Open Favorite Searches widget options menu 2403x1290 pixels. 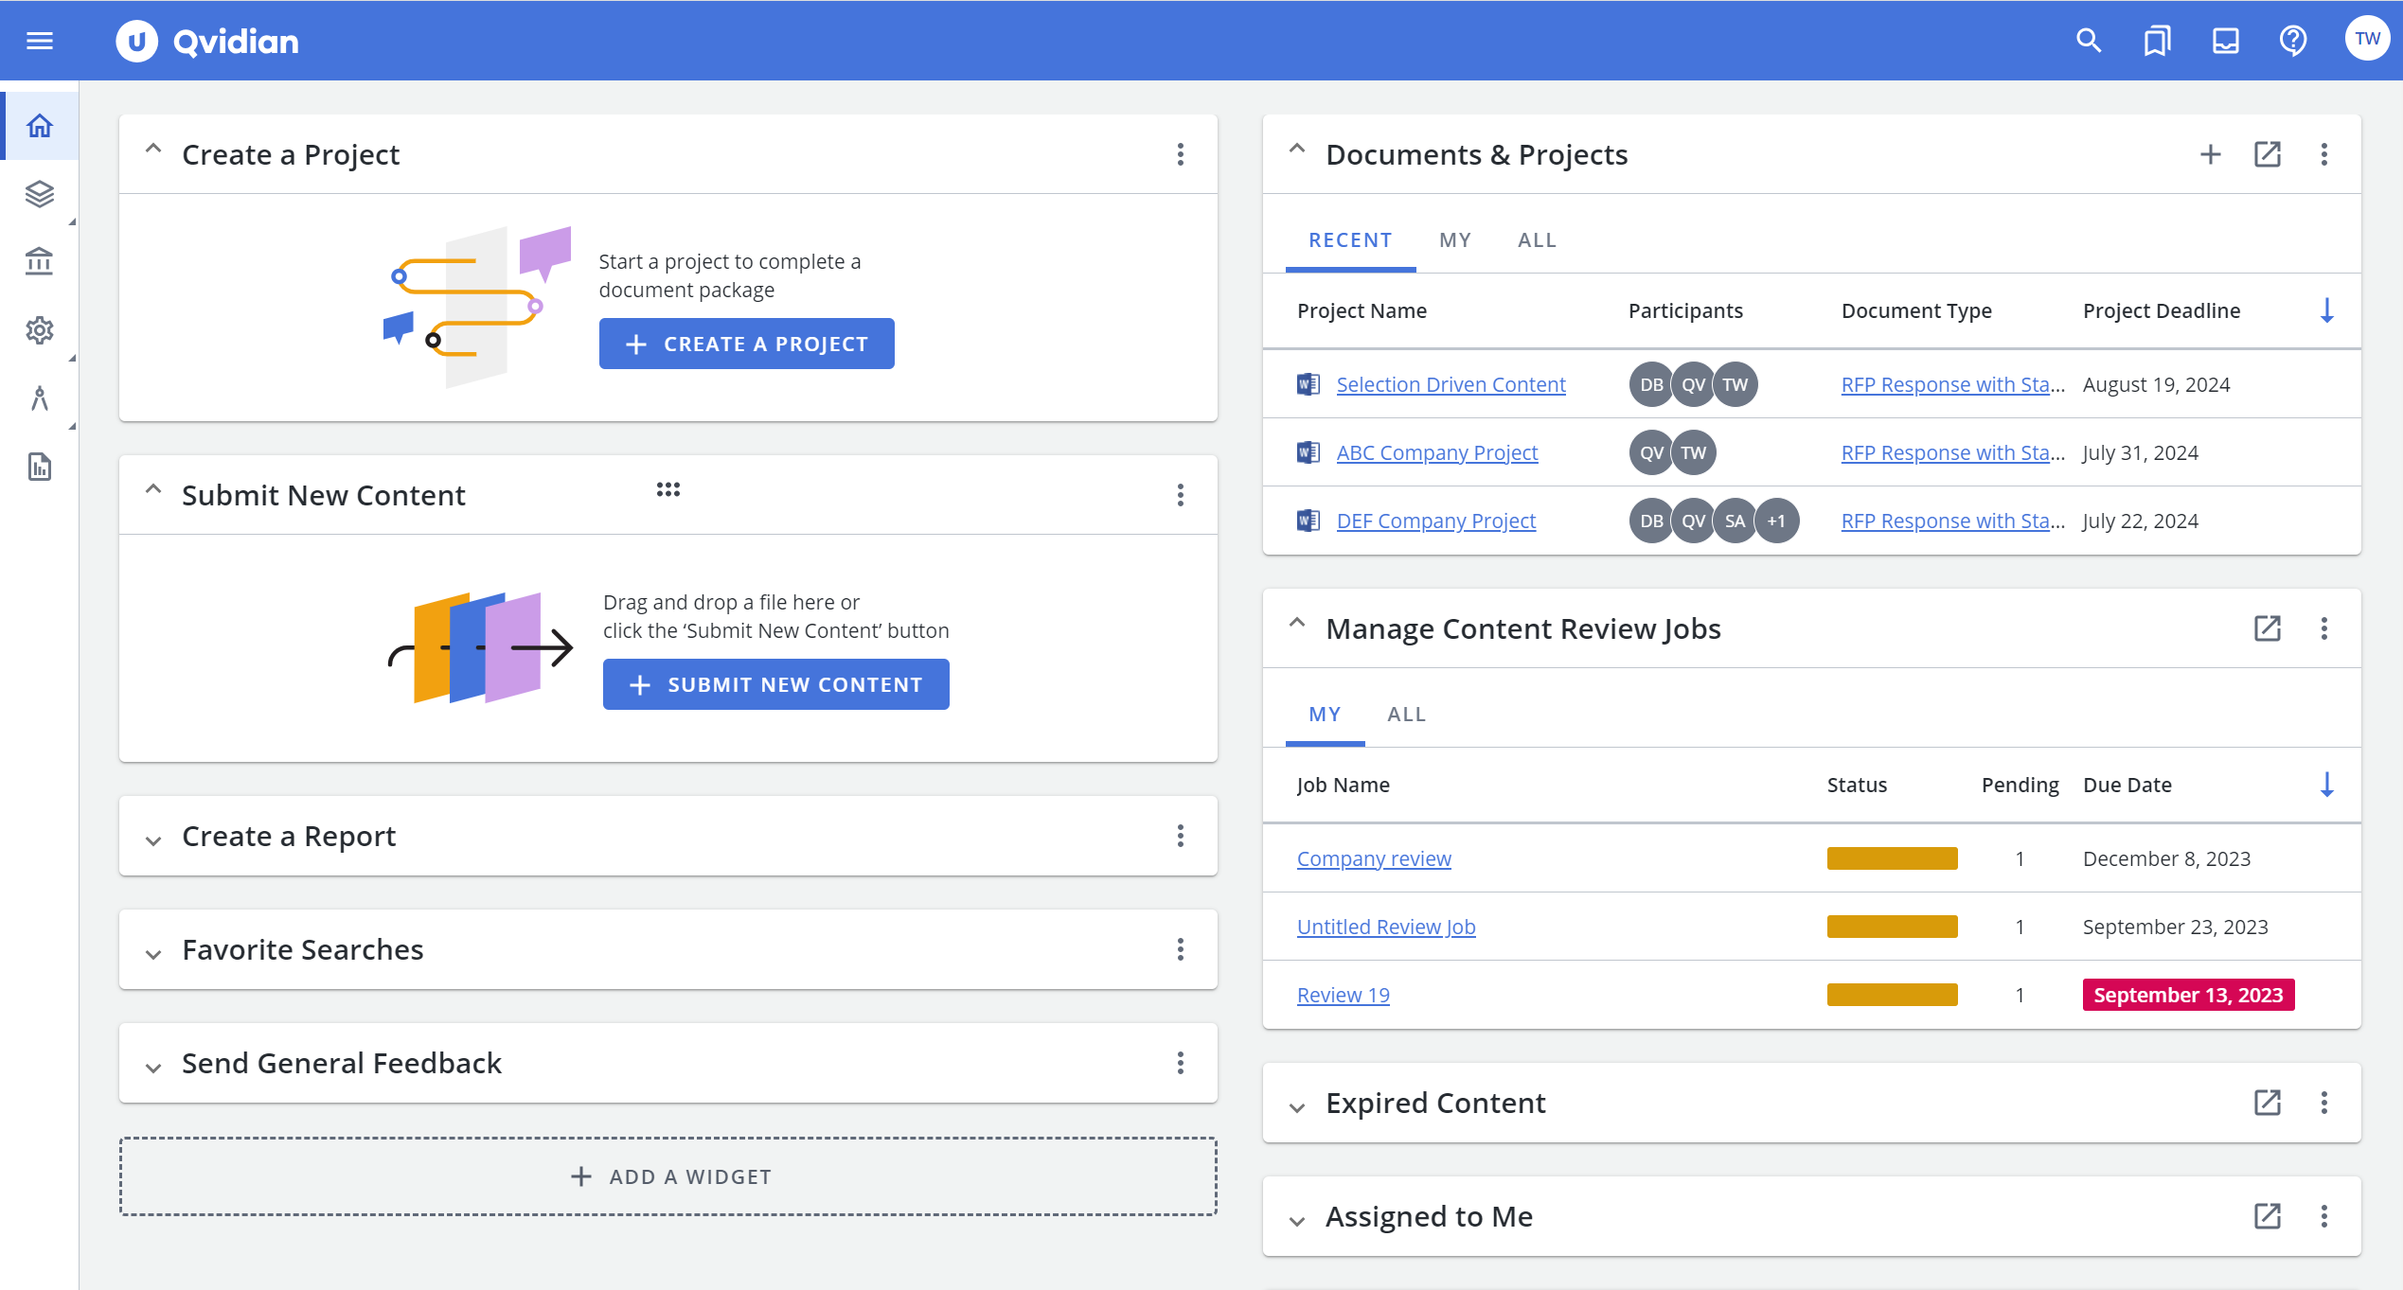tap(1181, 949)
